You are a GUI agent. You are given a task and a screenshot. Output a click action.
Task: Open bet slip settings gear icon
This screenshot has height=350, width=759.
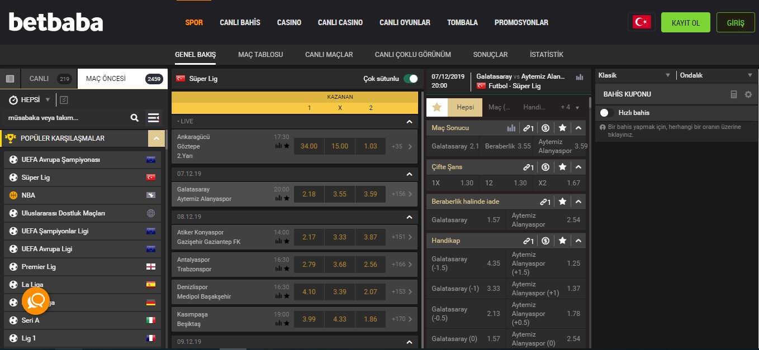point(748,94)
